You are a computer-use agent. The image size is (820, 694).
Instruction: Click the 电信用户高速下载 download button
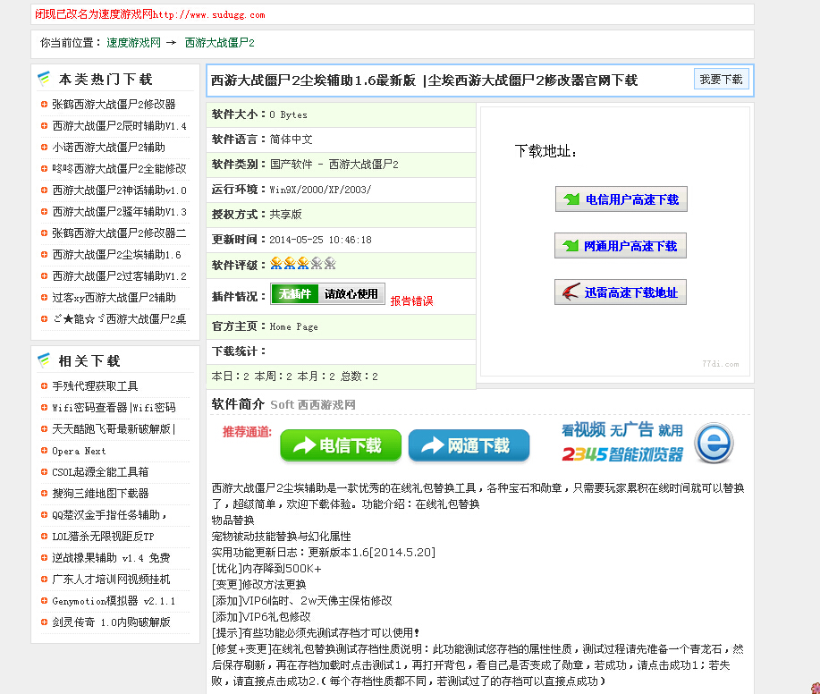tap(621, 199)
